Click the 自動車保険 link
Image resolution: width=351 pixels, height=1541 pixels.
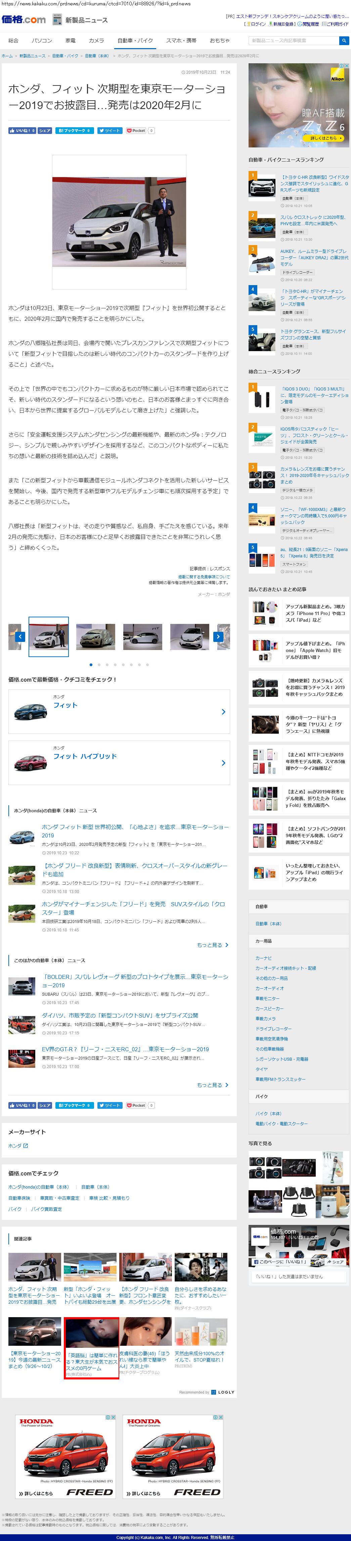19,1198
